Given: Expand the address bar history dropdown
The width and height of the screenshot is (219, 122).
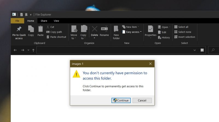Looking at the screenshot, I should (195, 50).
